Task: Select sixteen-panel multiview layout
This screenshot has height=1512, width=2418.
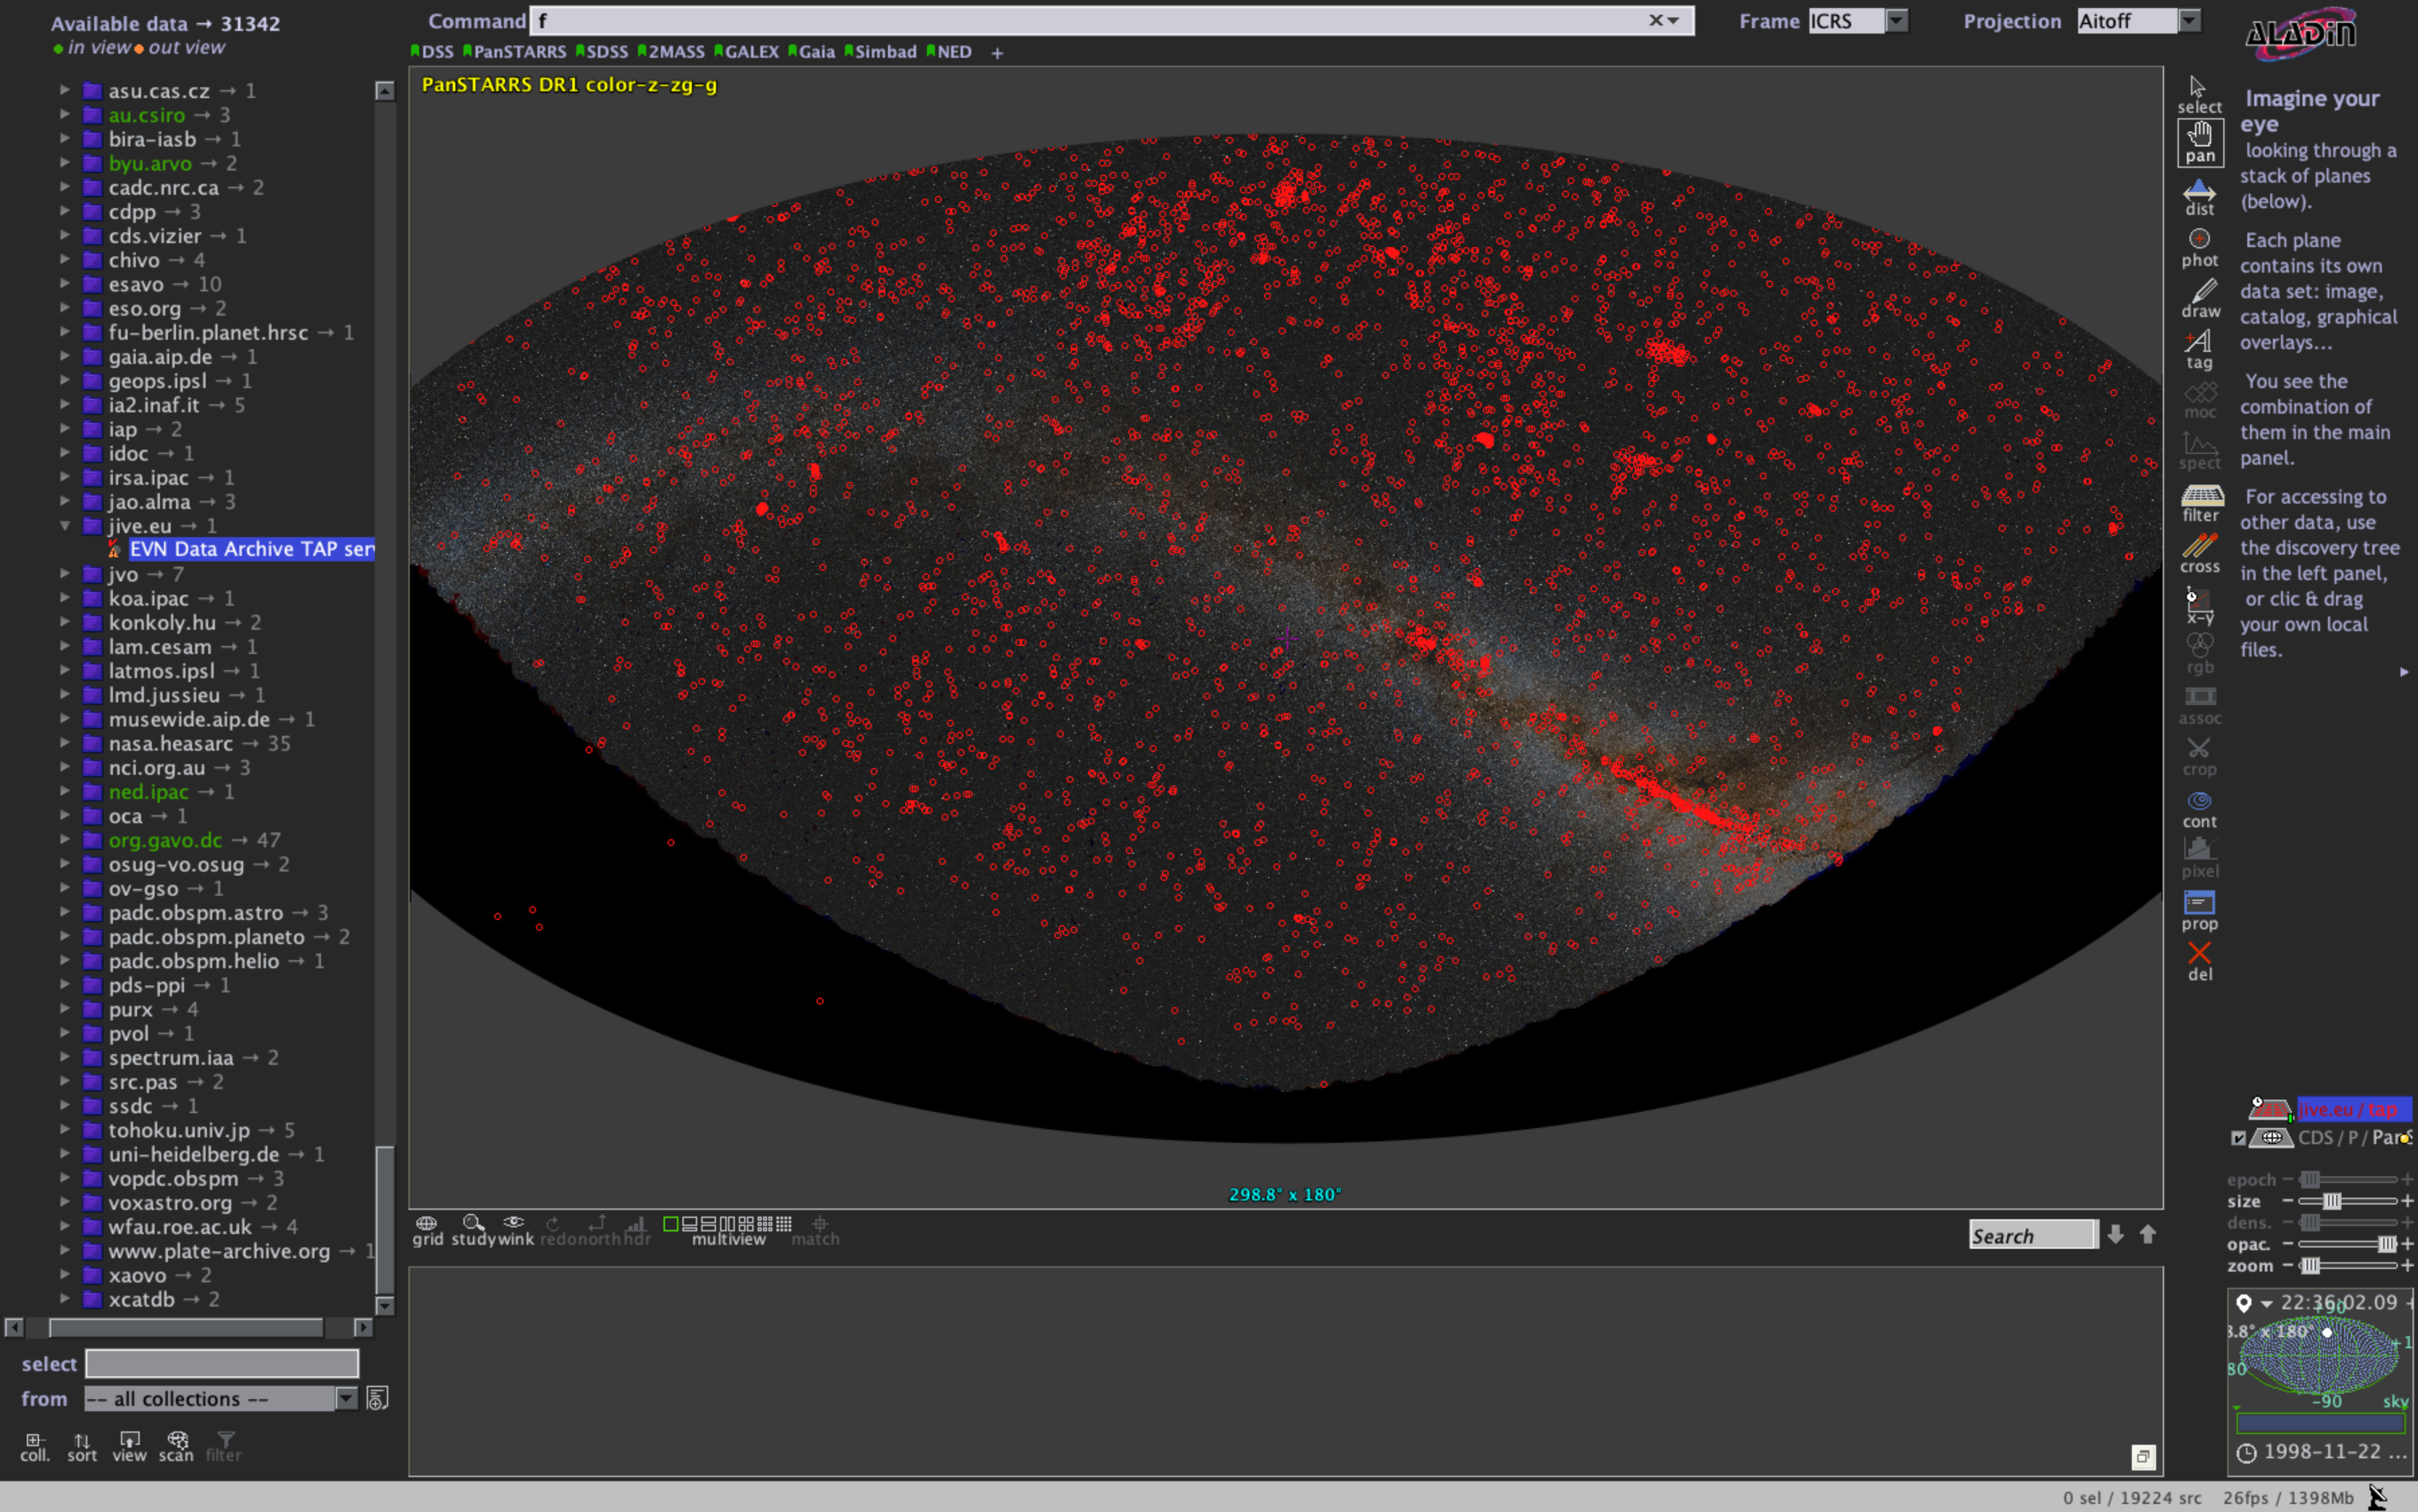Action: [785, 1224]
